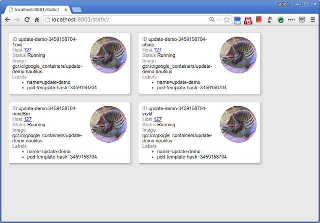Click pod-template-hash label in pod vrvkf card
This screenshot has width=320, height=223.
pos(192,157)
